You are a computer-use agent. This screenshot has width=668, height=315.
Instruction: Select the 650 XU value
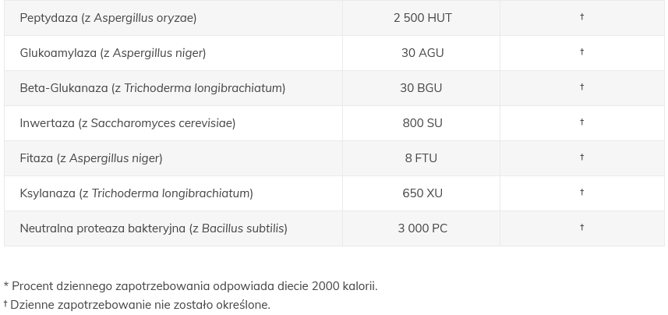[422, 193]
